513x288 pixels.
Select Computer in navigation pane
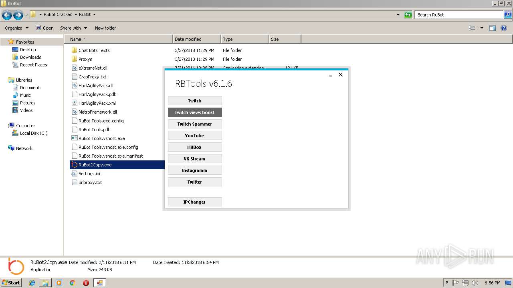(25, 126)
